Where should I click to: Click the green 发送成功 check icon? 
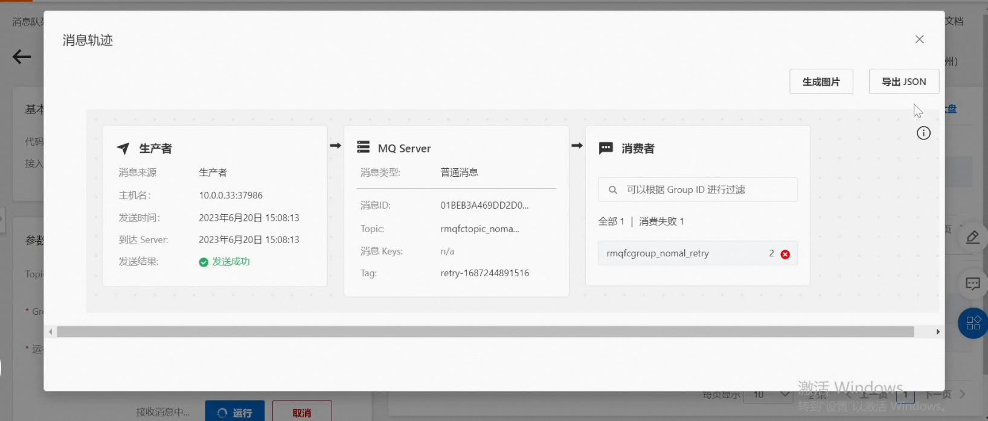pyautogui.click(x=204, y=262)
